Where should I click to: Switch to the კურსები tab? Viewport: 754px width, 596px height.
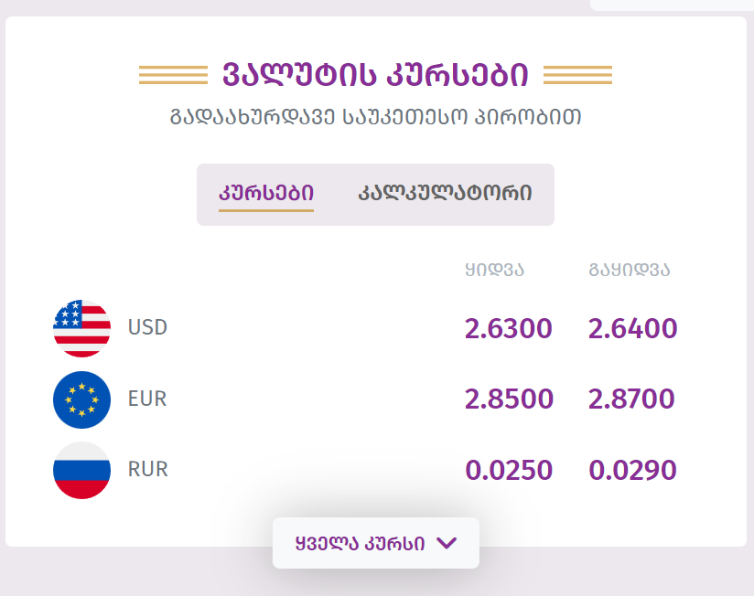266,194
